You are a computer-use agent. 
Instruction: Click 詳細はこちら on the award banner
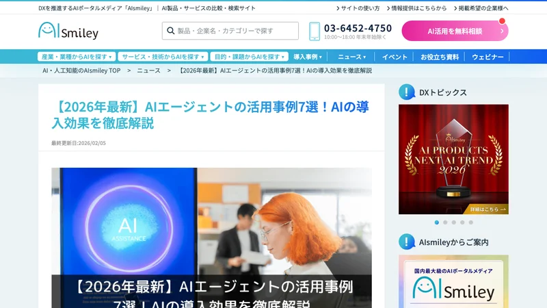487,209
